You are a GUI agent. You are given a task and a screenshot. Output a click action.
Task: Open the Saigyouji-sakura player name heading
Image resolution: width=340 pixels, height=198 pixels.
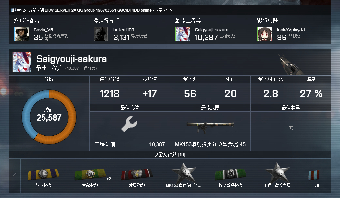71,59
